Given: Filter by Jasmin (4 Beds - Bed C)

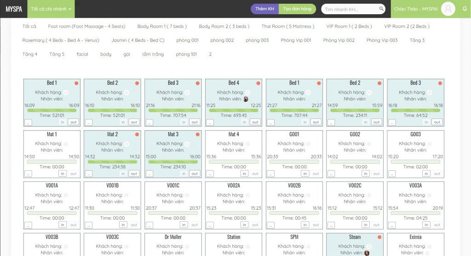Looking at the screenshot, I should coord(138,40).
